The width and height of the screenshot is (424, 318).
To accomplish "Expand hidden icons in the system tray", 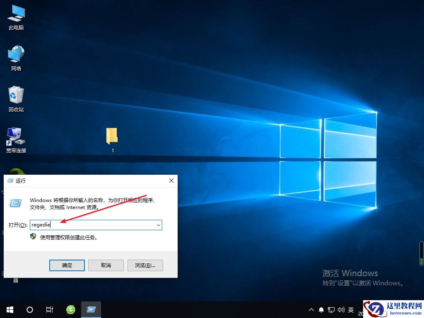I will (x=311, y=309).
